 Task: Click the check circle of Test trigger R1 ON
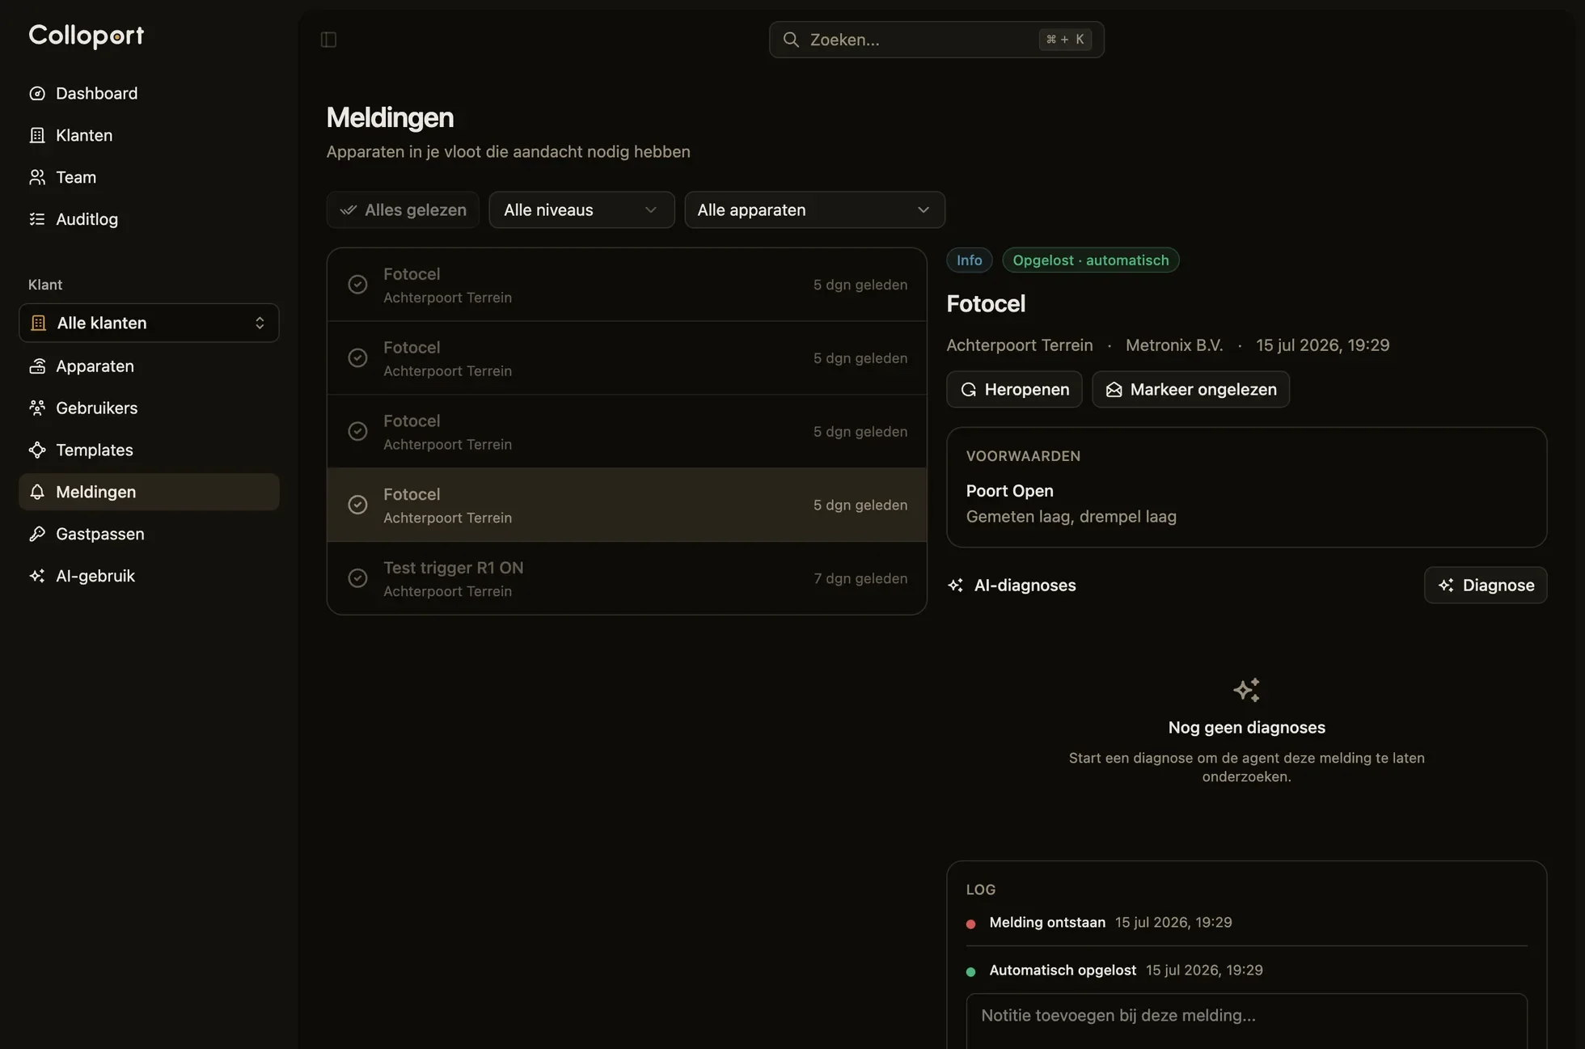point(357,579)
